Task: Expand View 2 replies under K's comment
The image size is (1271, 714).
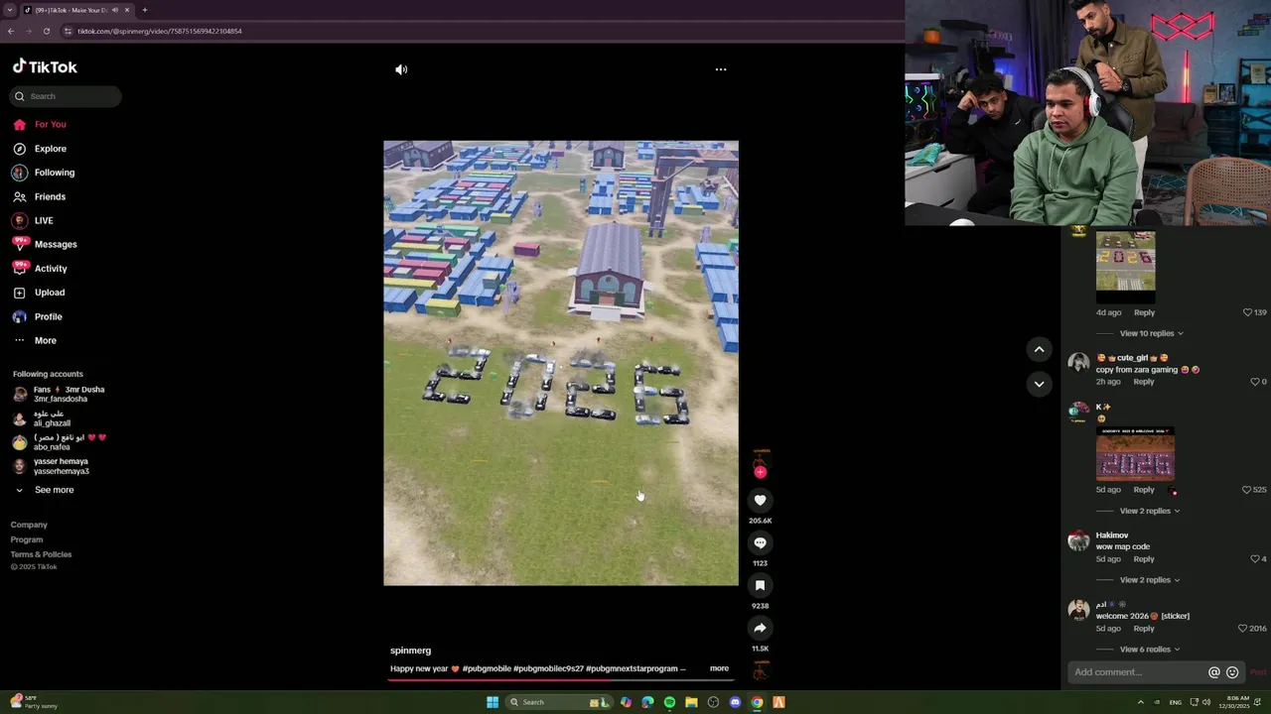Action: coord(1149,511)
